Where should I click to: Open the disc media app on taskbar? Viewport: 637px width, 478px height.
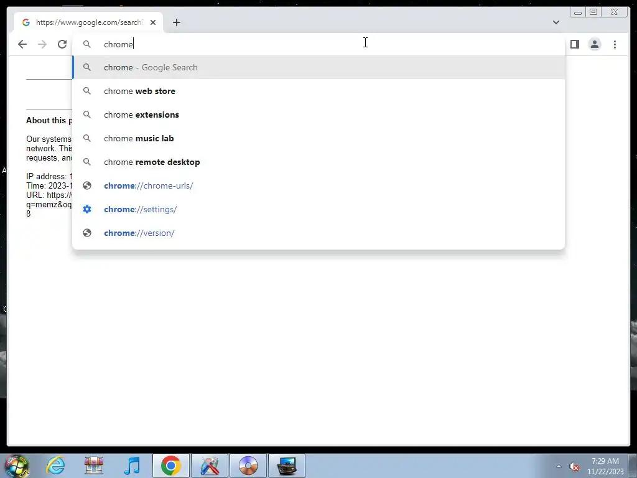[x=248, y=466]
